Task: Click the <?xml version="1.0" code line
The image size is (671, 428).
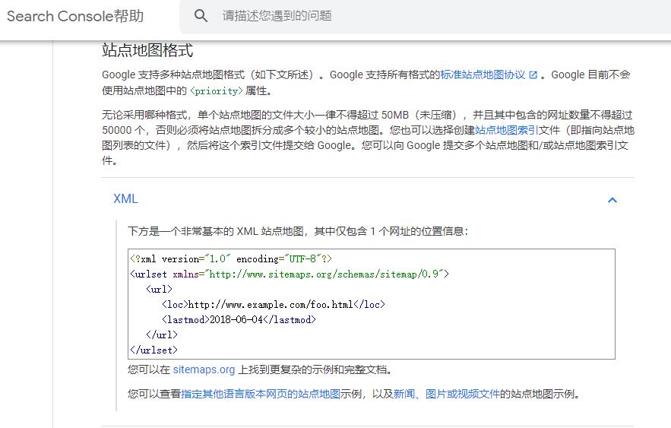Action: tap(231, 259)
